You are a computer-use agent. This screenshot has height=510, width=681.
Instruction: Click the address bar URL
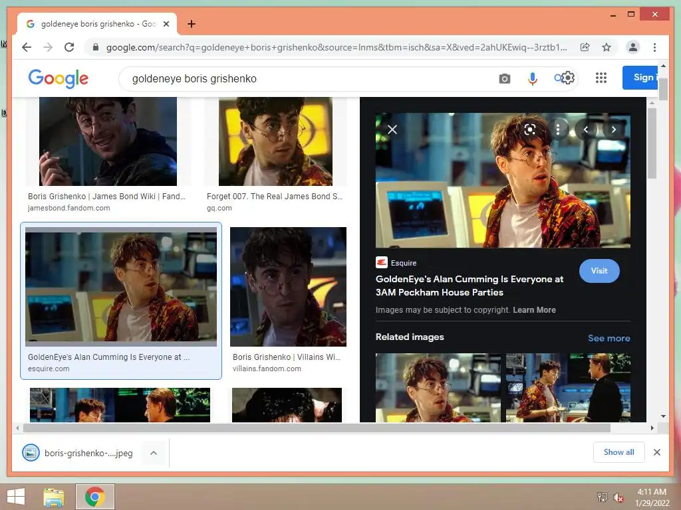pos(336,47)
